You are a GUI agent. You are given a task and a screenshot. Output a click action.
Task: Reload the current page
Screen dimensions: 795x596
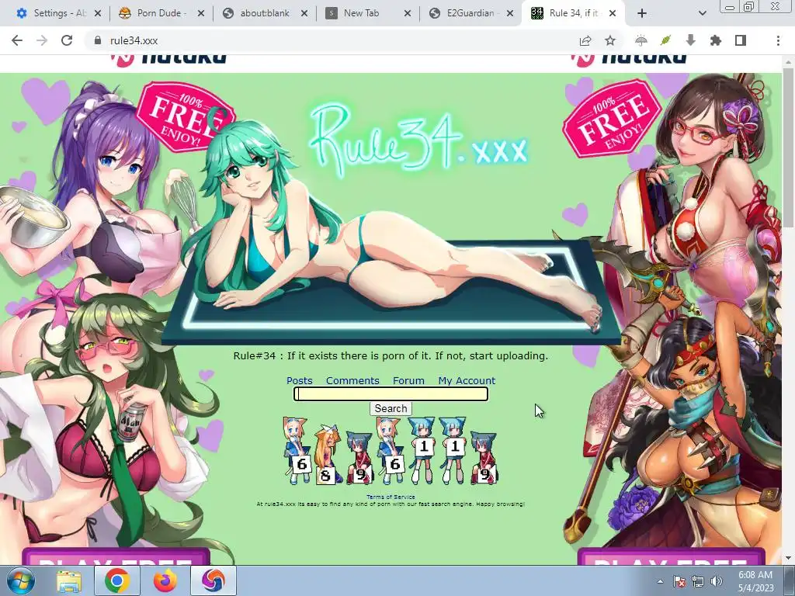(x=67, y=40)
